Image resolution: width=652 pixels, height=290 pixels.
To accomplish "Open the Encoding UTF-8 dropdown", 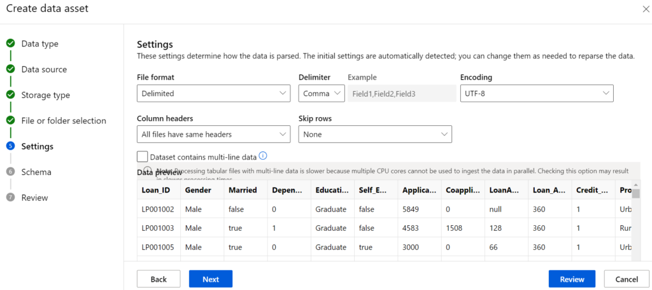I will [537, 93].
